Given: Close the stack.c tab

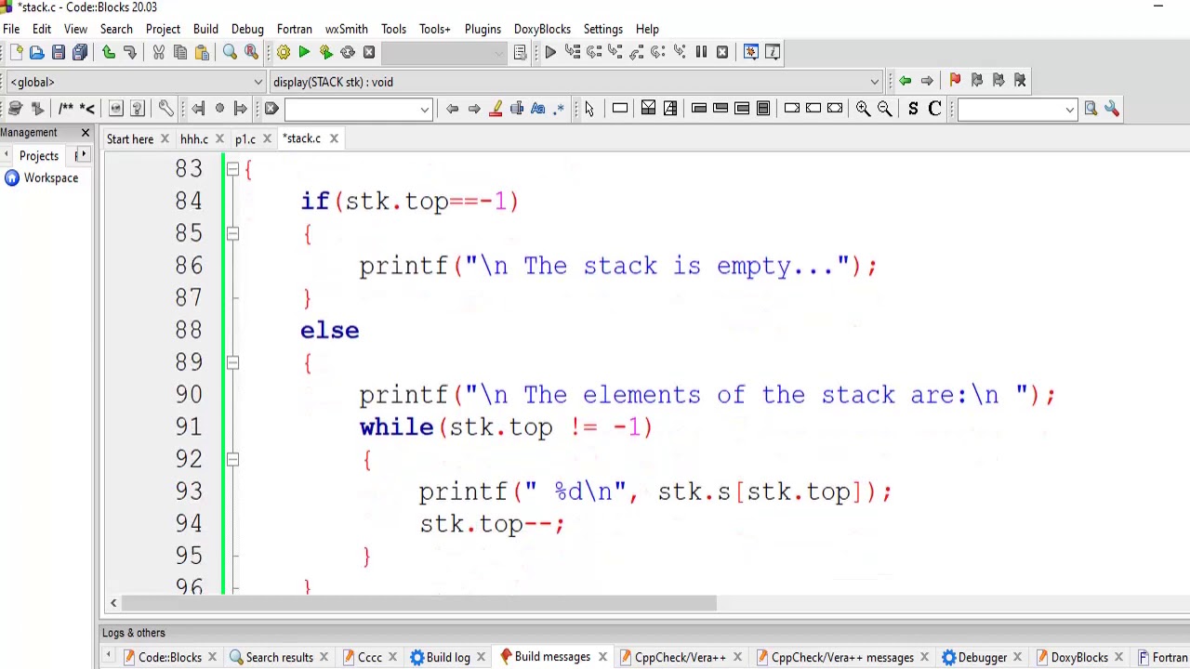Looking at the screenshot, I should [x=334, y=138].
